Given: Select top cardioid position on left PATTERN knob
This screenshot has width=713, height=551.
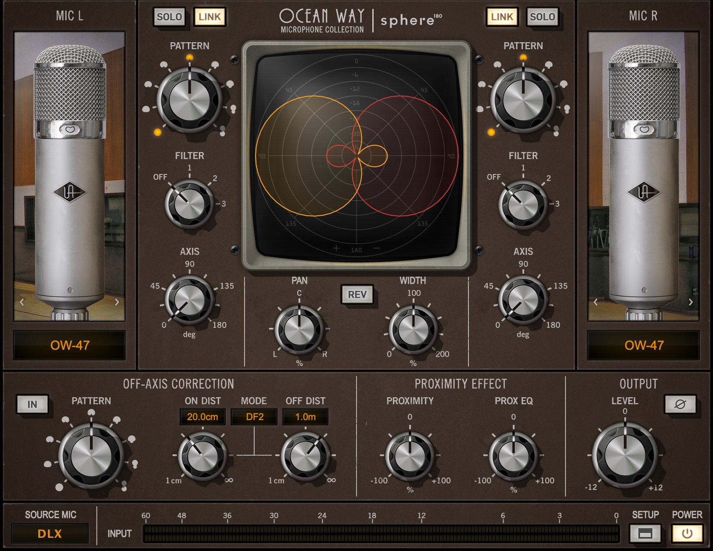Looking at the screenshot, I should [190, 58].
